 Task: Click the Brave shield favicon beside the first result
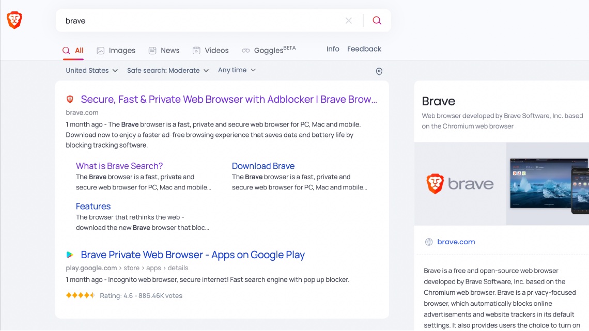coord(70,99)
